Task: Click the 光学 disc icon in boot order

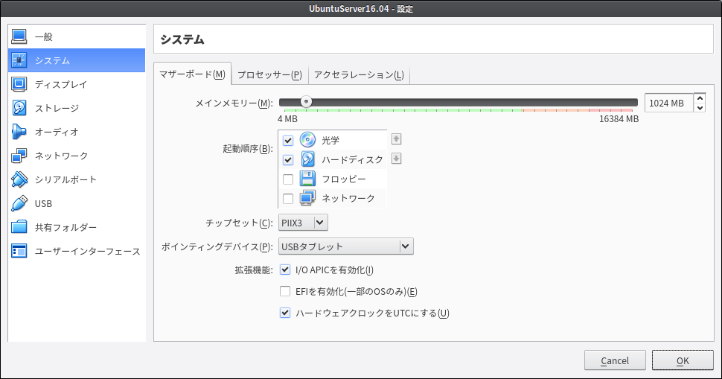Action: [x=307, y=139]
